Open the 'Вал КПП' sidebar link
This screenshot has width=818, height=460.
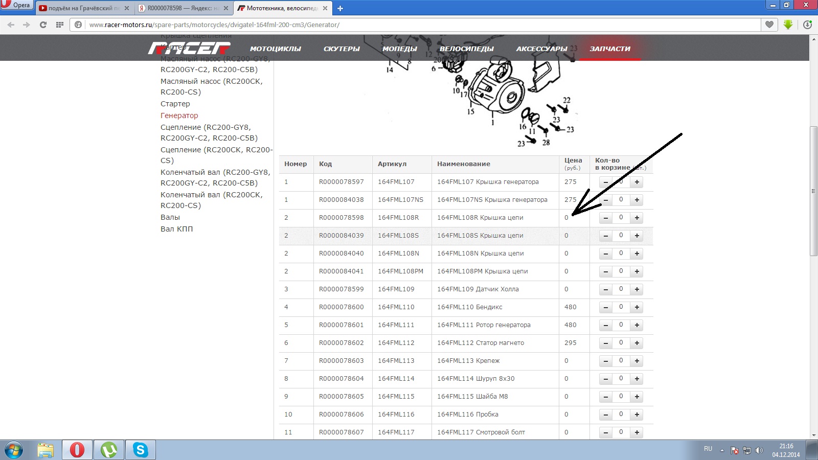click(177, 229)
